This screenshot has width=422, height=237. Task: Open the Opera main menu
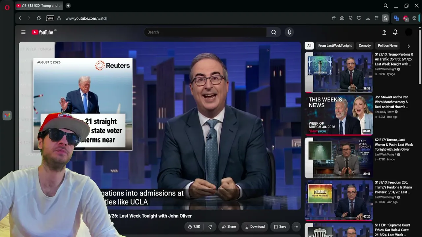coord(7,7)
